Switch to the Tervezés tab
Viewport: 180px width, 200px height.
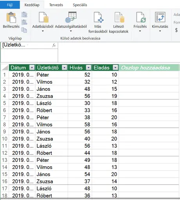point(56,5)
